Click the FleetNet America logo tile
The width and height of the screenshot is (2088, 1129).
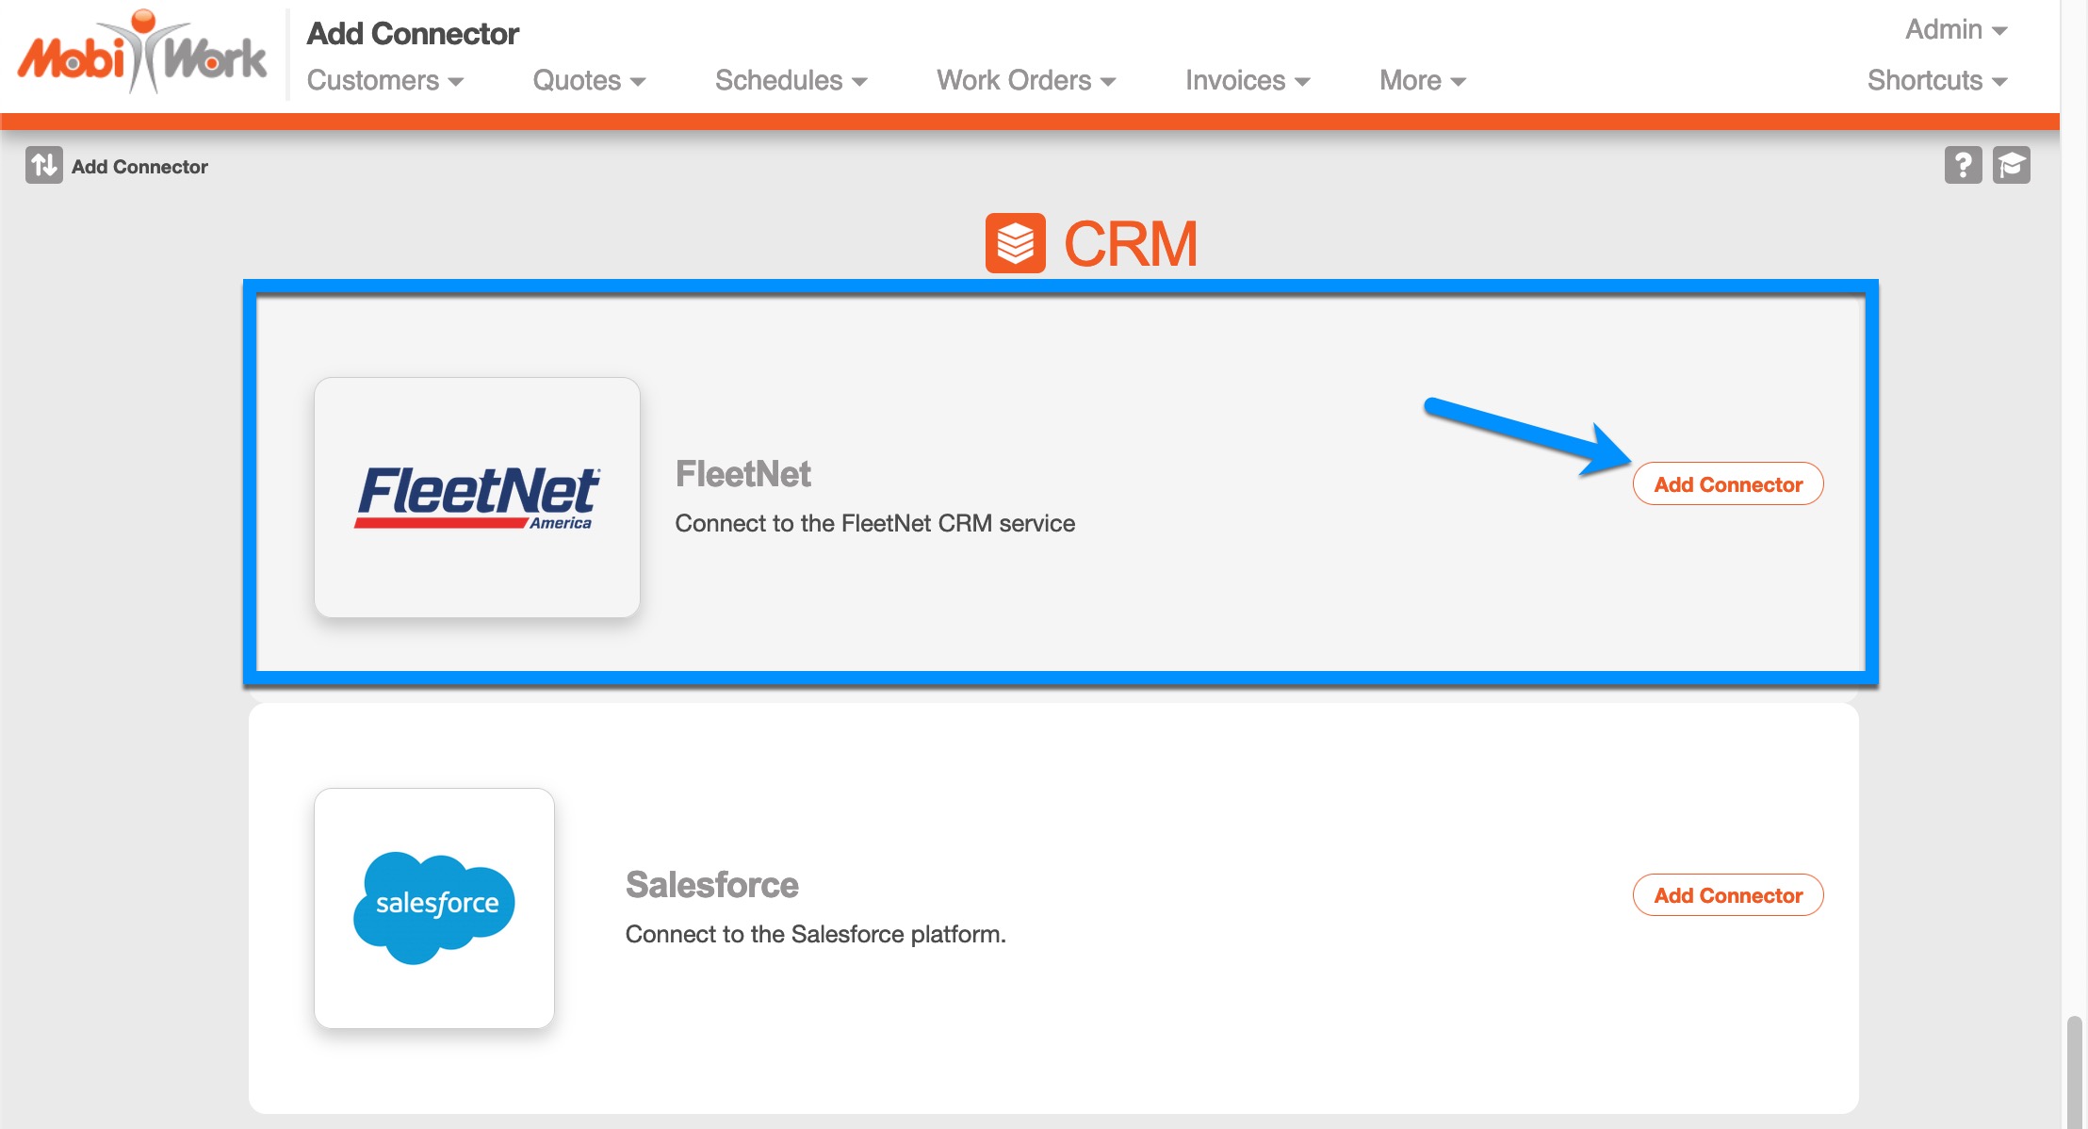pyautogui.click(x=477, y=498)
